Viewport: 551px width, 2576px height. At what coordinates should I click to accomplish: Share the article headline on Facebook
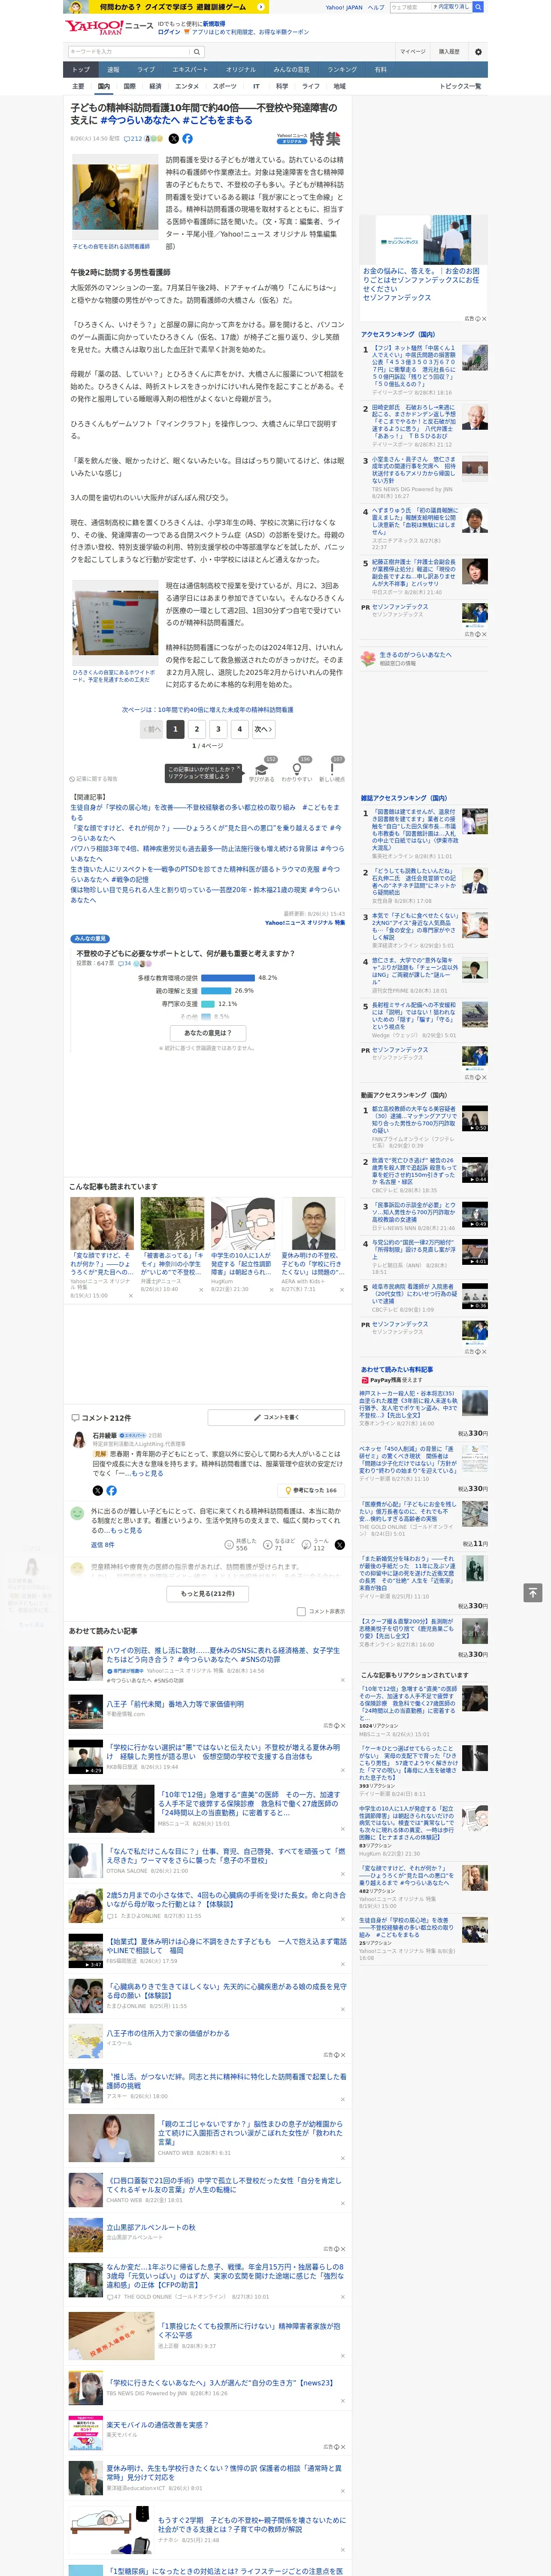click(x=187, y=139)
